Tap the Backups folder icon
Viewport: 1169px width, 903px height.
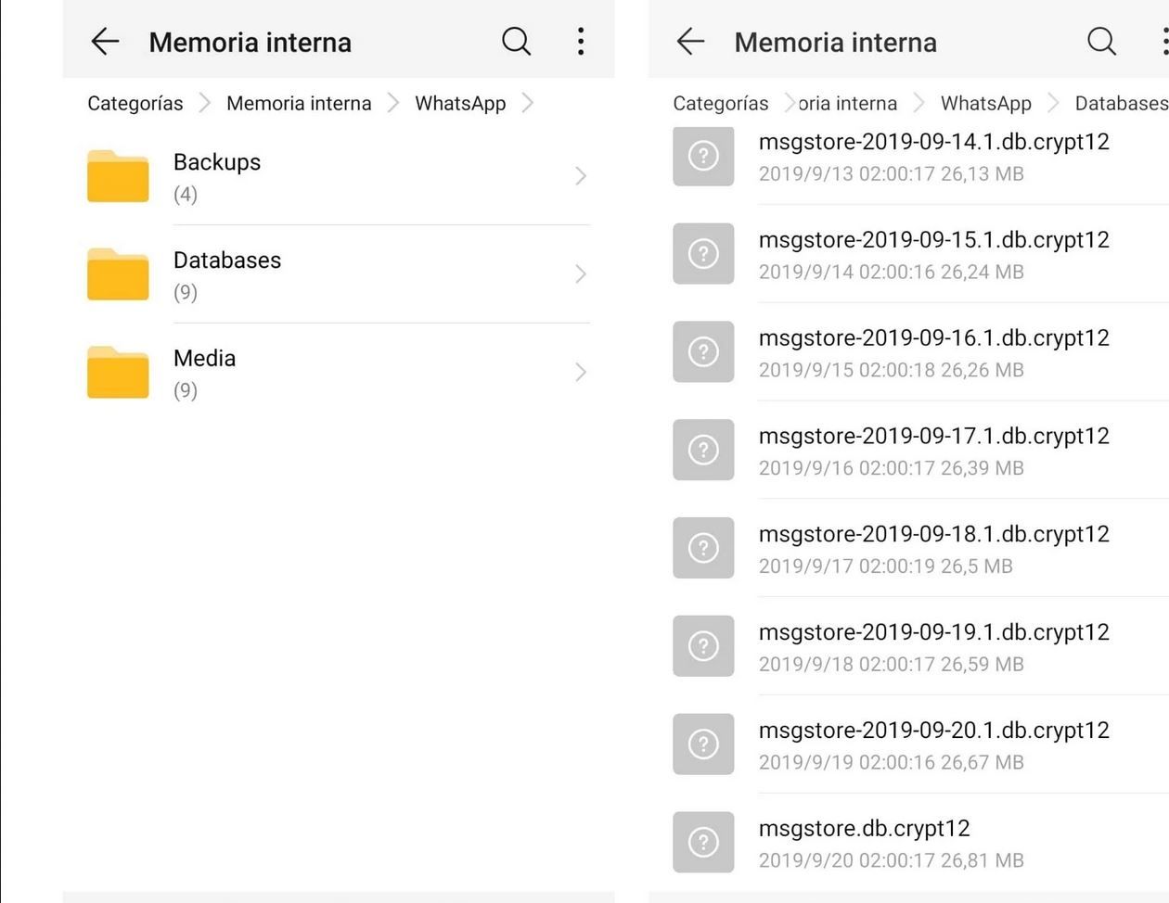pyautogui.click(x=118, y=176)
